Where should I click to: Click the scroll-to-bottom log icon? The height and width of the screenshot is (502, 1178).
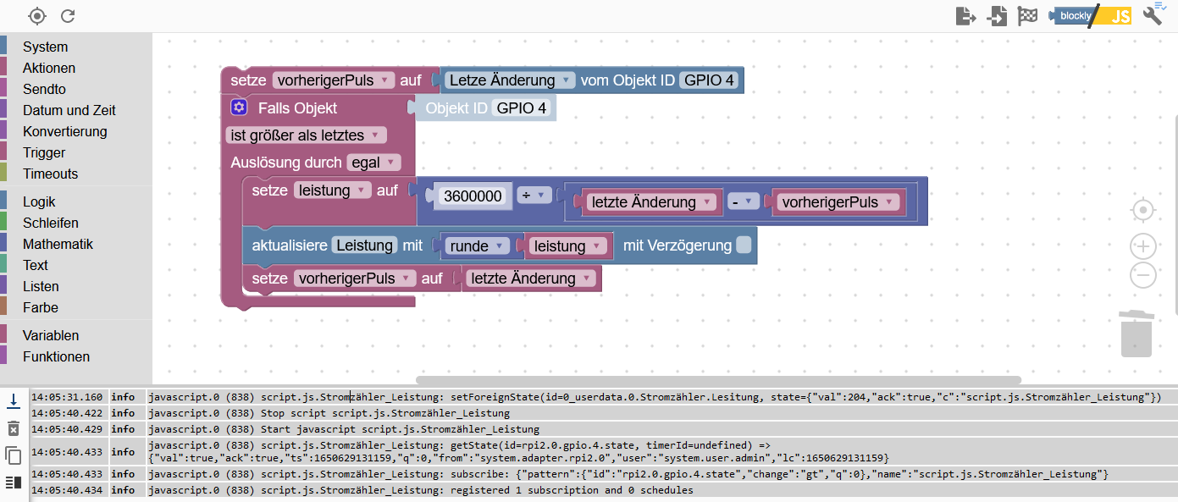(x=14, y=400)
